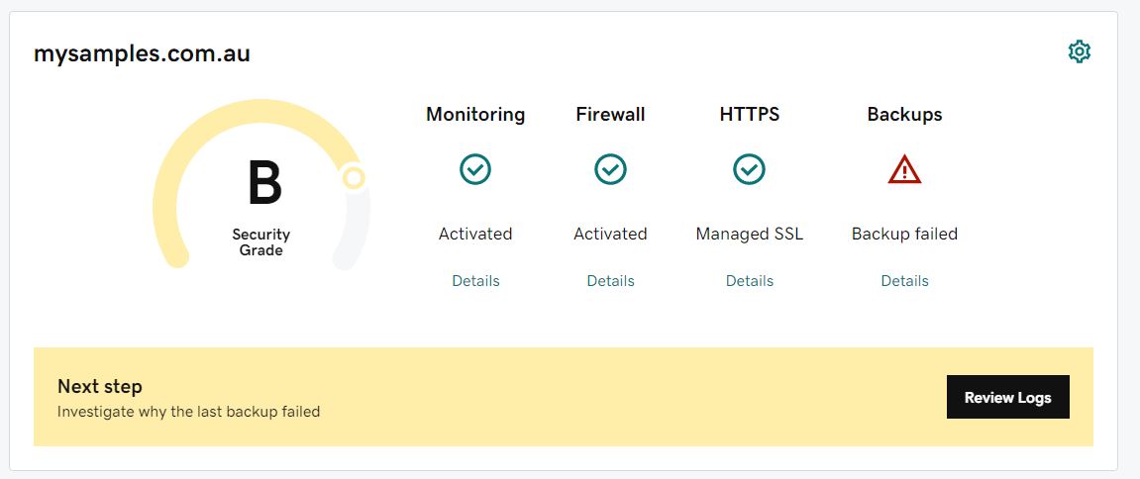Image resolution: width=1140 pixels, height=479 pixels.
Task: Open Details under Monitoring
Action: coord(475,281)
